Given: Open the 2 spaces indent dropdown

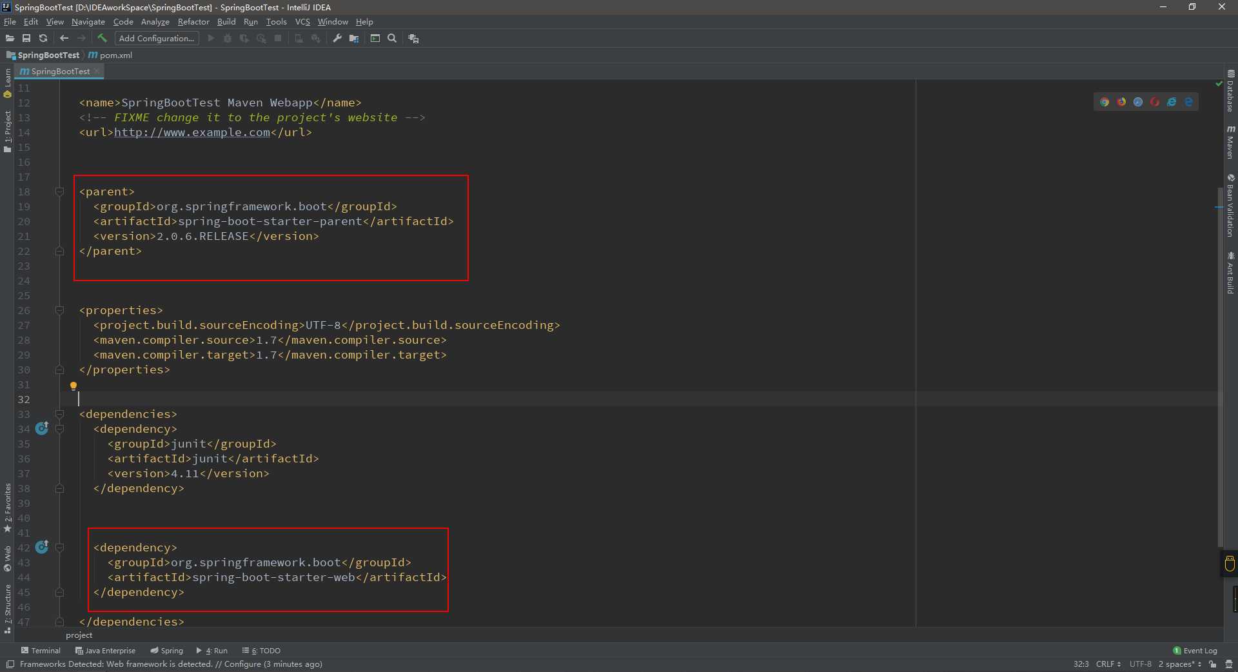Looking at the screenshot, I should pyautogui.click(x=1179, y=664).
